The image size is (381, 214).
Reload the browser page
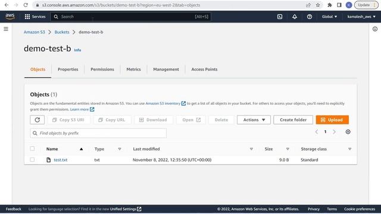[26, 5]
